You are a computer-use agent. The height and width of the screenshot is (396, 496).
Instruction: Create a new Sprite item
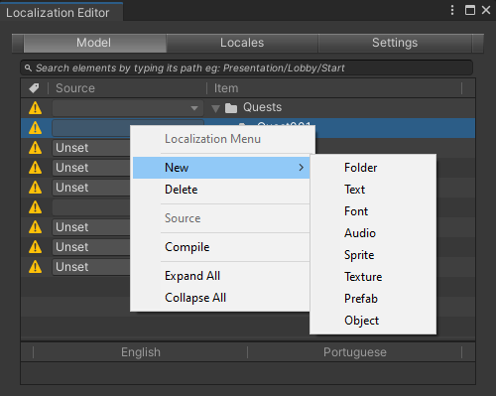(x=373, y=255)
